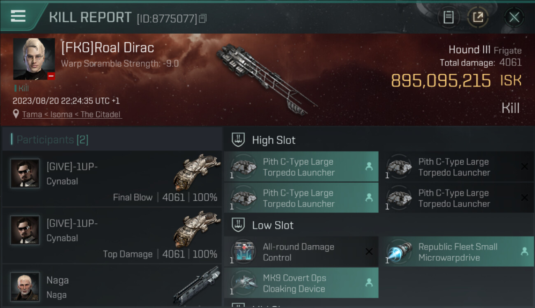Open Roal Dirac's character portrait
This screenshot has width=535, height=308.
pyautogui.click(x=34, y=59)
